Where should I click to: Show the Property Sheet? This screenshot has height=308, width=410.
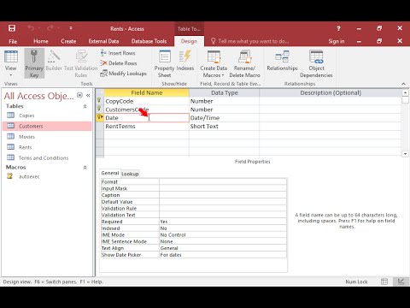[x=164, y=63]
